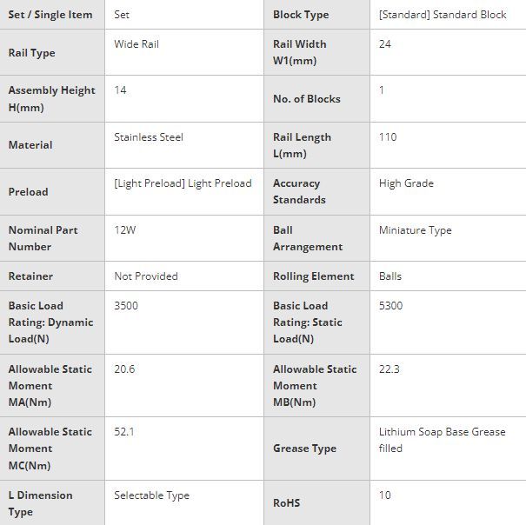This screenshot has height=525, width=526.
Task: Click the Rail Length value 110
Action: [x=388, y=136]
